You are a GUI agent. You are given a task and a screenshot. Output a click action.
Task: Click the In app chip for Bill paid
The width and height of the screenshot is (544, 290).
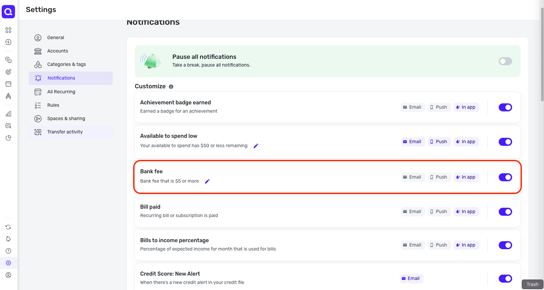(x=466, y=212)
